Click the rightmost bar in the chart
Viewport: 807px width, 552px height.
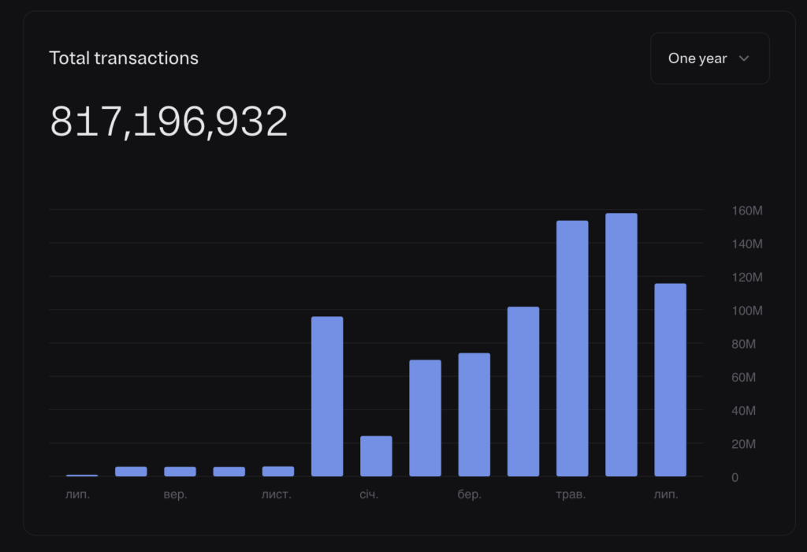(x=670, y=380)
